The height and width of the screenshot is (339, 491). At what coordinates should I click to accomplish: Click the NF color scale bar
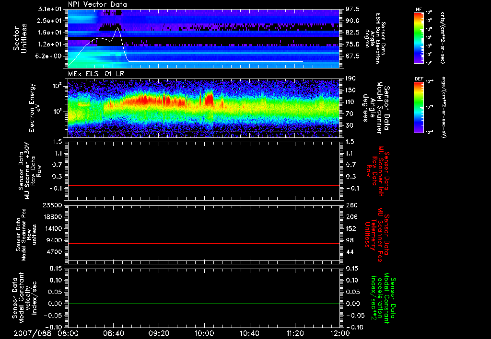coord(419,38)
